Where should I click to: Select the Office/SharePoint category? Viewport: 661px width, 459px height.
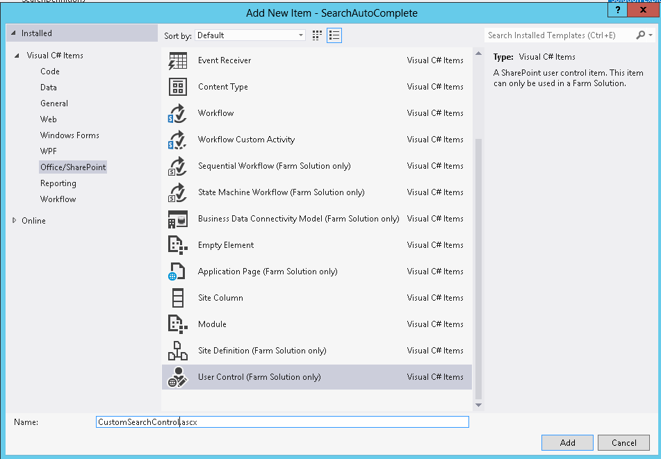pyautogui.click(x=73, y=167)
